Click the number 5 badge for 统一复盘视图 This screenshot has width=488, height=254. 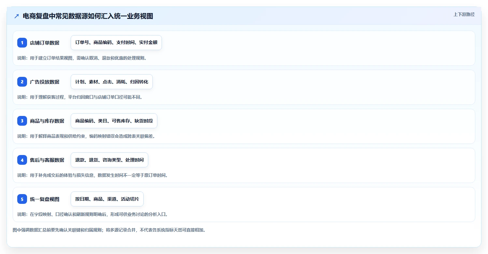pos(22,199)
